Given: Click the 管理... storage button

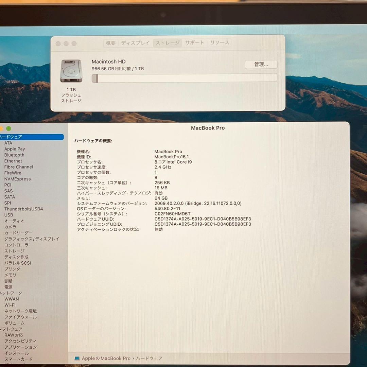Looking at the screenshot, I should tap(261, 65).
